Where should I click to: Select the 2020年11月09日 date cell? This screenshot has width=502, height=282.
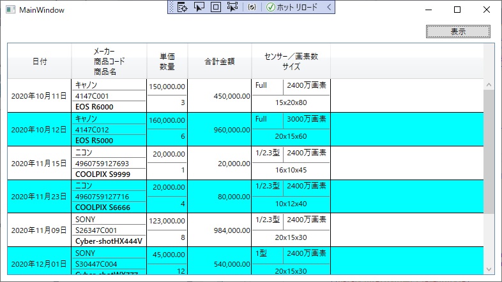tap(39, 230)
